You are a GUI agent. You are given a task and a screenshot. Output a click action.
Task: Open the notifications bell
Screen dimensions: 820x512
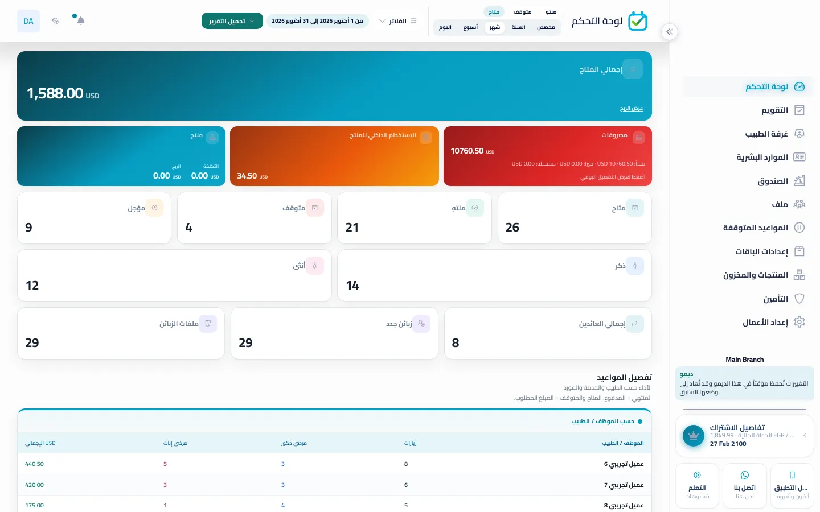81,21
